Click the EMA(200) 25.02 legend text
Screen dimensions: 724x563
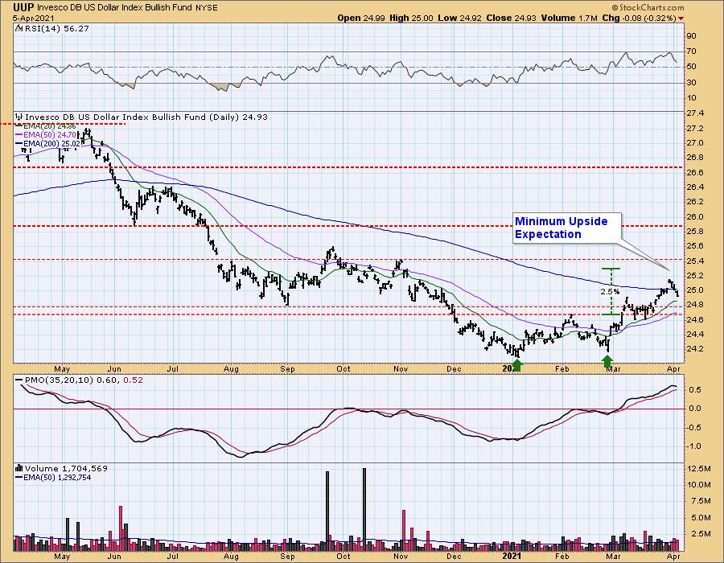point(52,143)
